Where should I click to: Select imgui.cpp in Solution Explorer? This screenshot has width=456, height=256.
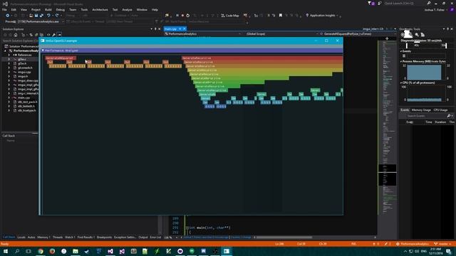pyautogui.click(x=24, y=72)
